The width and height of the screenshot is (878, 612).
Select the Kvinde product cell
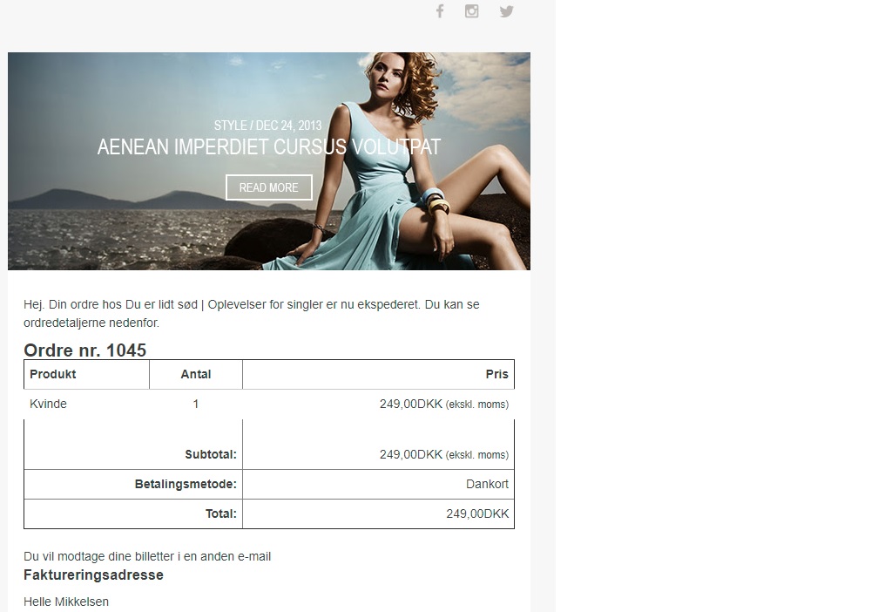[x=49, y=404]
